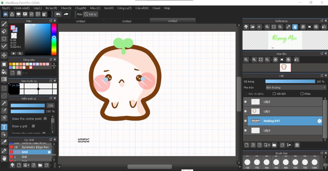The width and height of the screenshot is (328, 171).
Task: Click the export share icon in toolbar
Action: [x=12, y=14]
